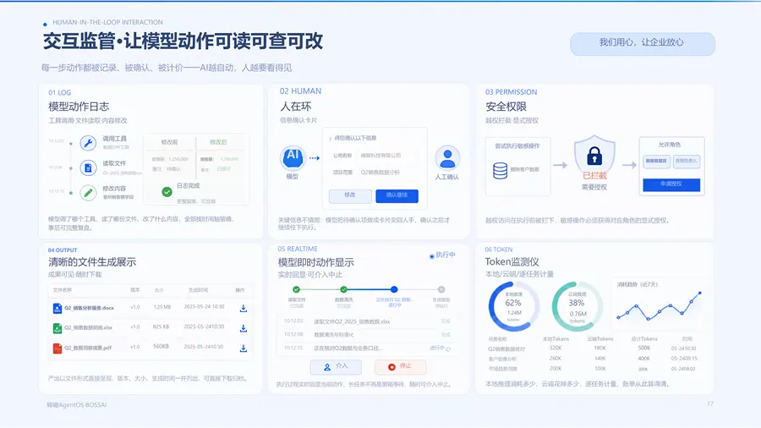Click the active blue step on progress bar

coord(394,289)
